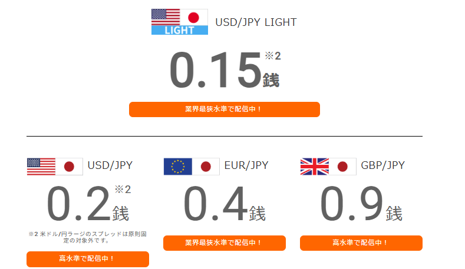Screen dimensions: 465x269
Task: Click orange 高水準で配信中 button under USD/JPY
Action: (x=88, y=259)
